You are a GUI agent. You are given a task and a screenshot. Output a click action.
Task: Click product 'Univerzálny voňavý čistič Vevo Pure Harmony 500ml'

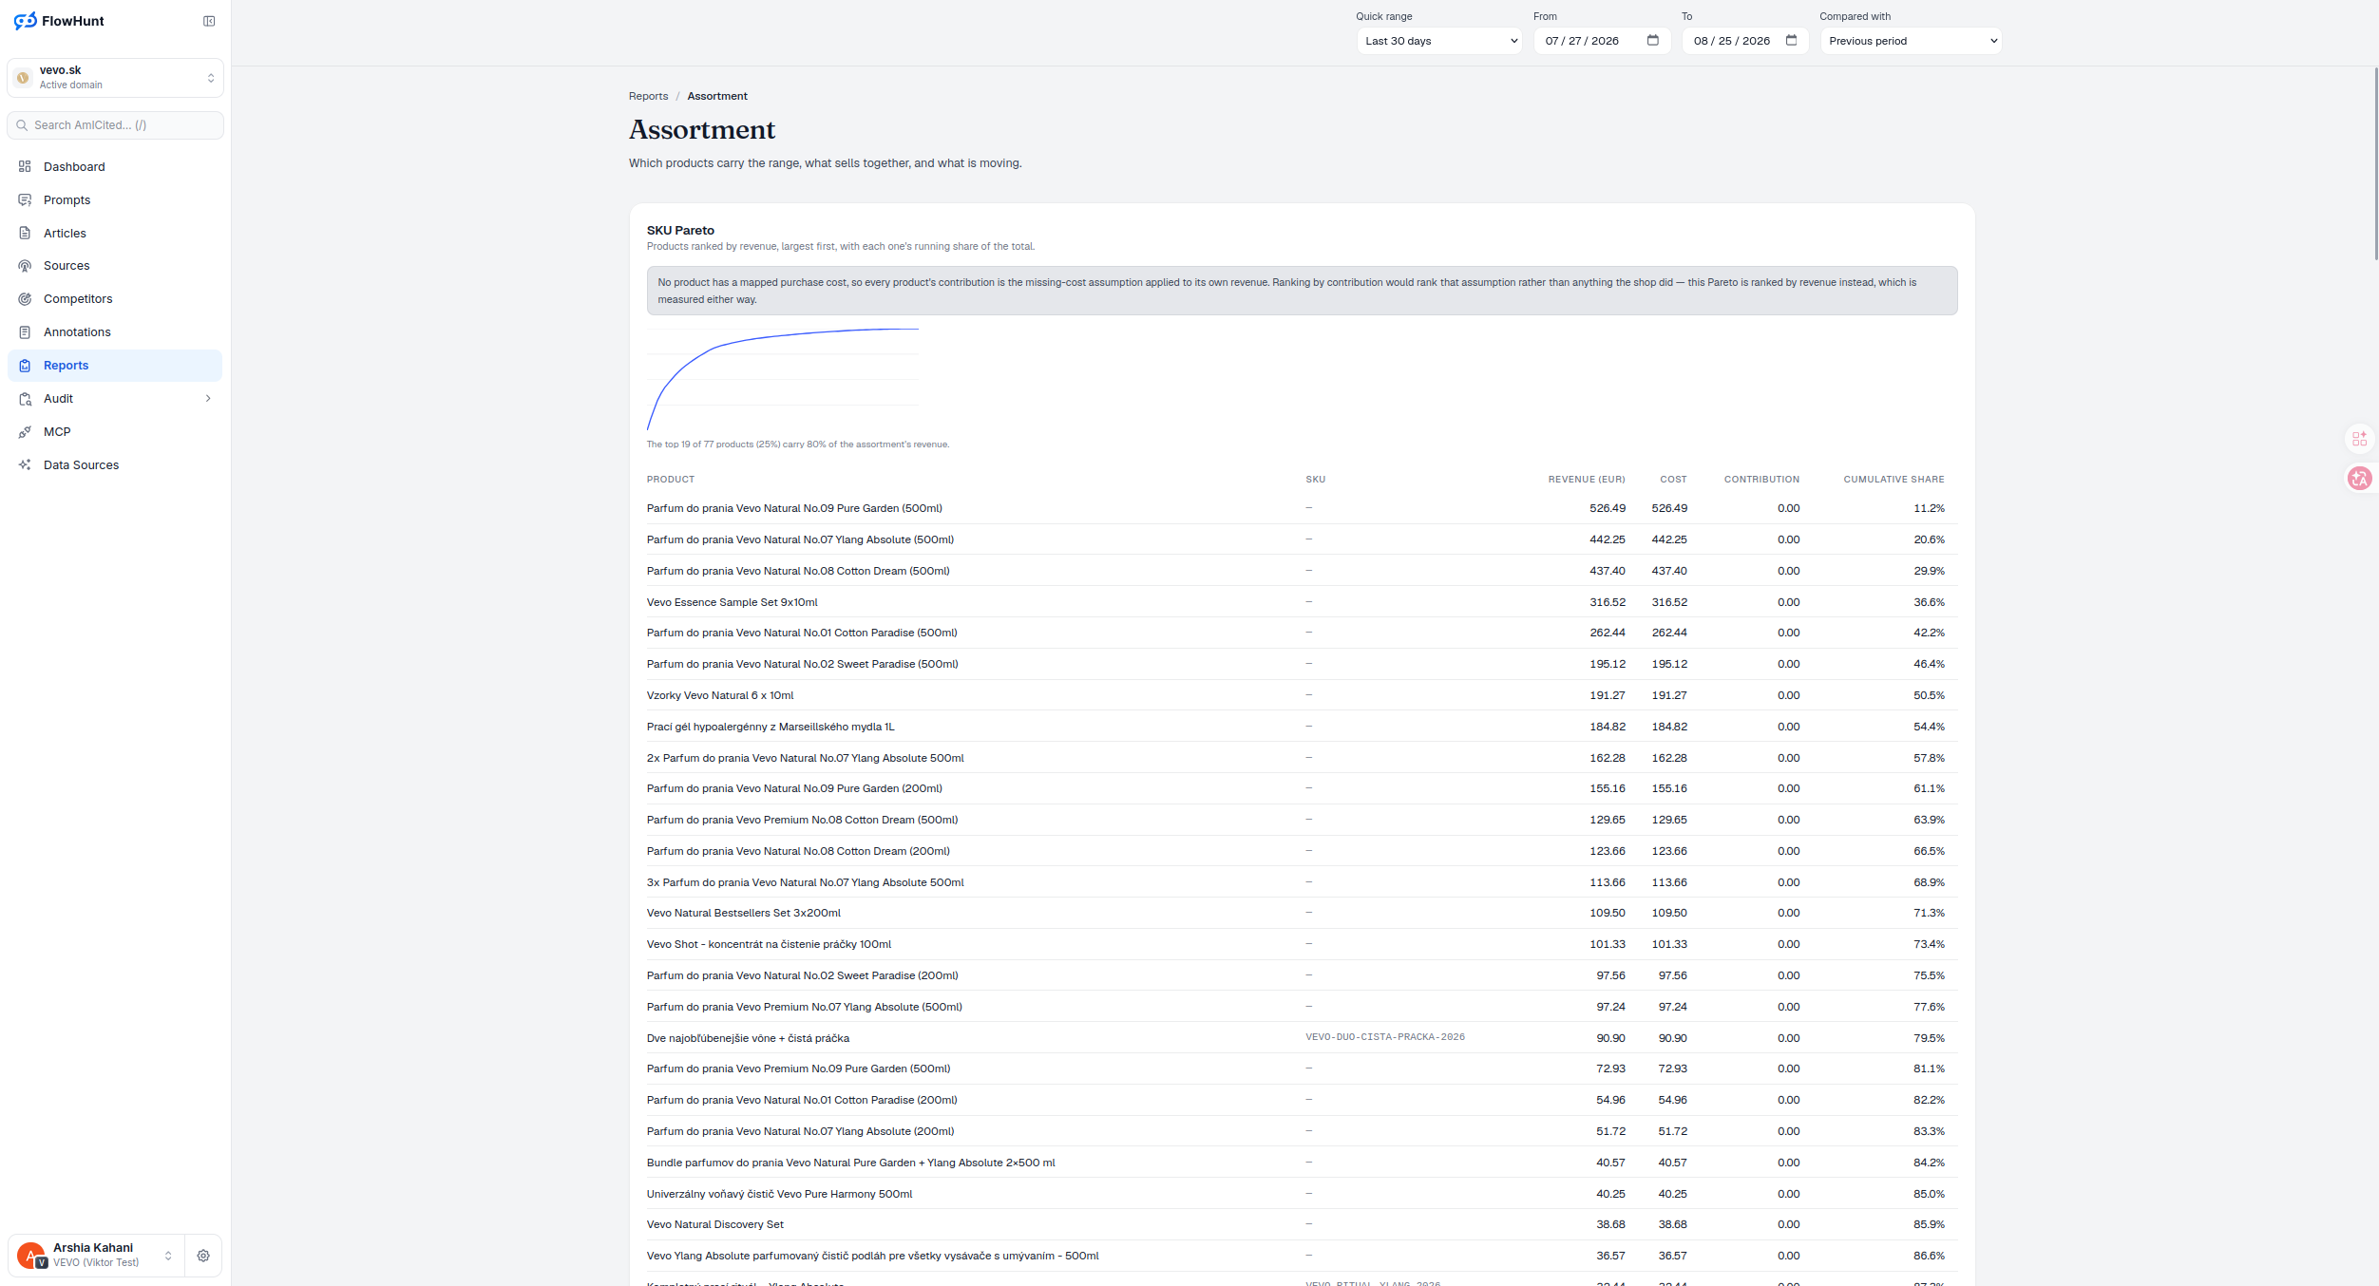(780, 1194)
